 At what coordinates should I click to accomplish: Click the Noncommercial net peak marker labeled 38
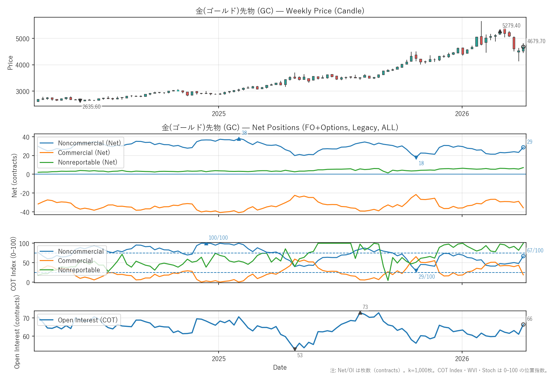239,139
